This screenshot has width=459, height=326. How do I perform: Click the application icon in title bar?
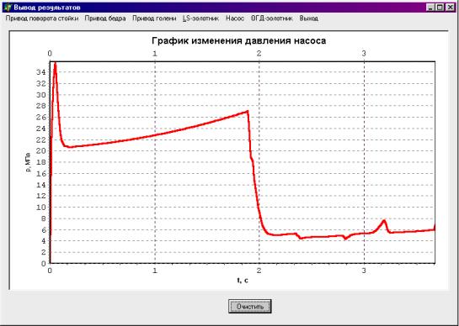(8, 7)
